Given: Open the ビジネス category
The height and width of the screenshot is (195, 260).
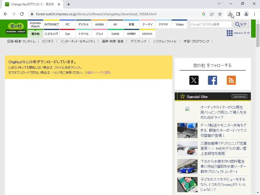Looking at the screenshot, I should coord(48,41).
